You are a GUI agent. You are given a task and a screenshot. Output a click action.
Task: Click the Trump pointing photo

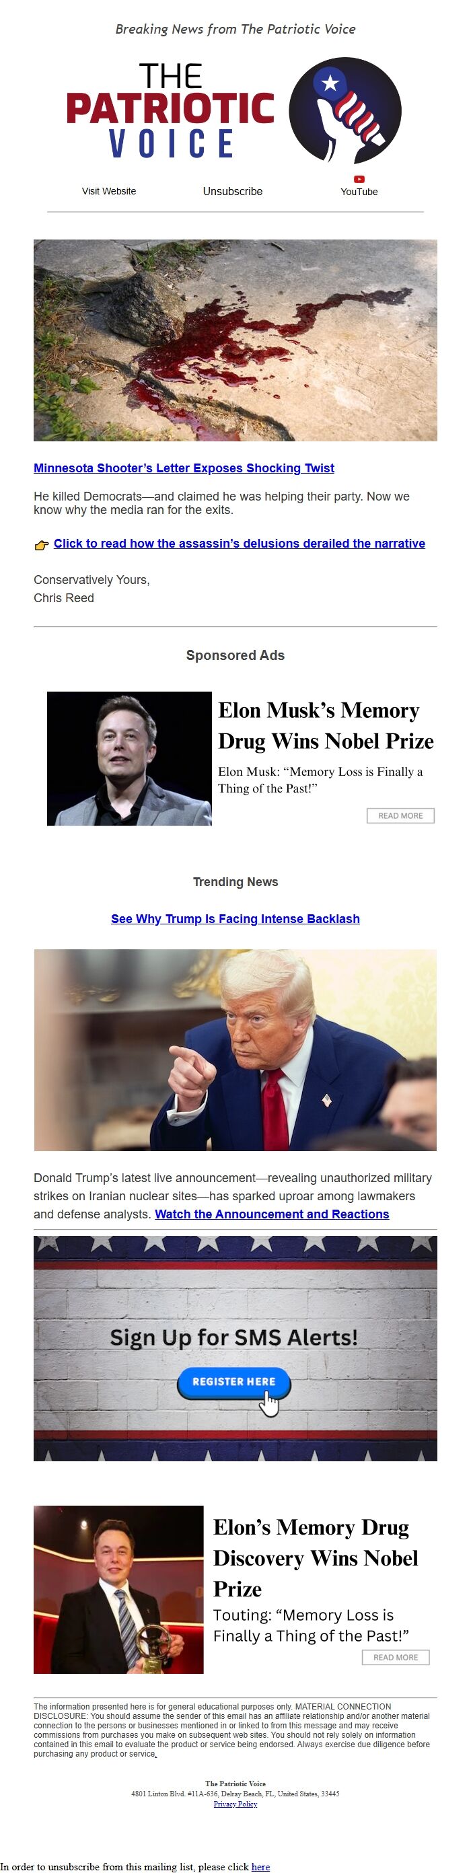(x=235, y=1050)
